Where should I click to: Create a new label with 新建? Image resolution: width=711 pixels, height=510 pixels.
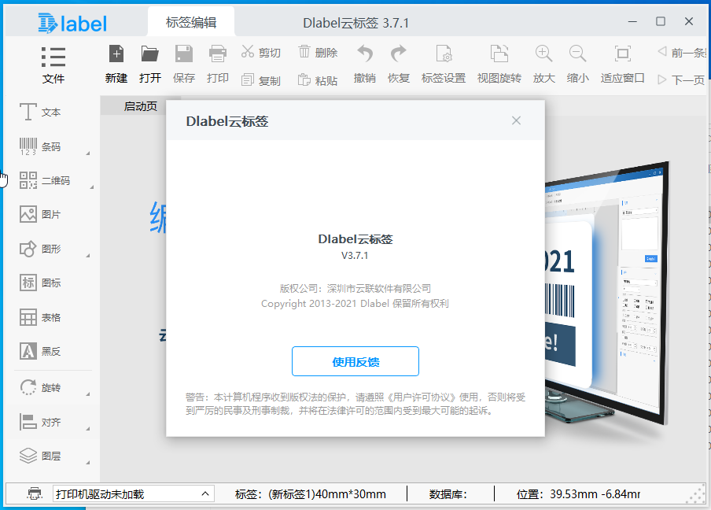116,65
